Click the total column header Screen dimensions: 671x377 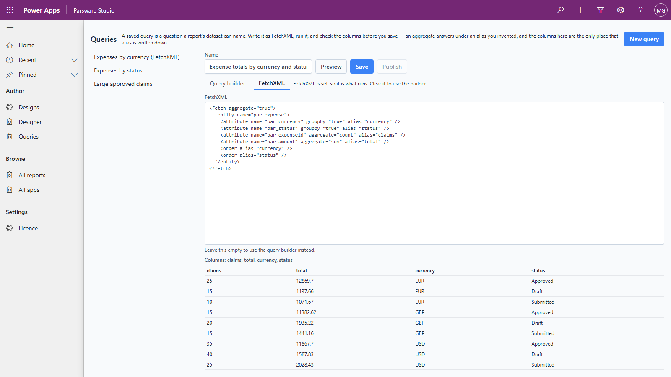(302, 271)
